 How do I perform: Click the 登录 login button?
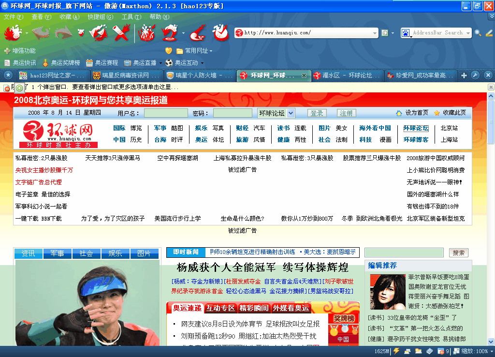click(x=317, y=113)
